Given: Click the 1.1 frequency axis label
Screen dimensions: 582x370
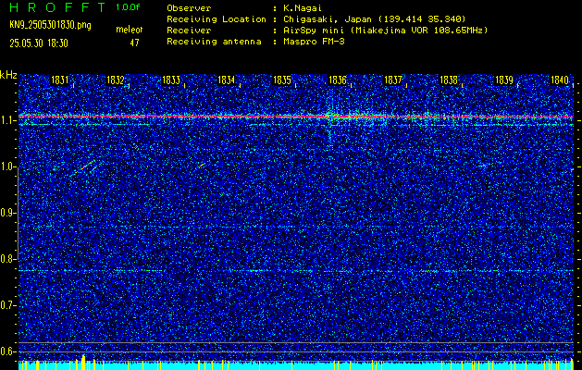Looking at the screenshot, I should (6, 121).
